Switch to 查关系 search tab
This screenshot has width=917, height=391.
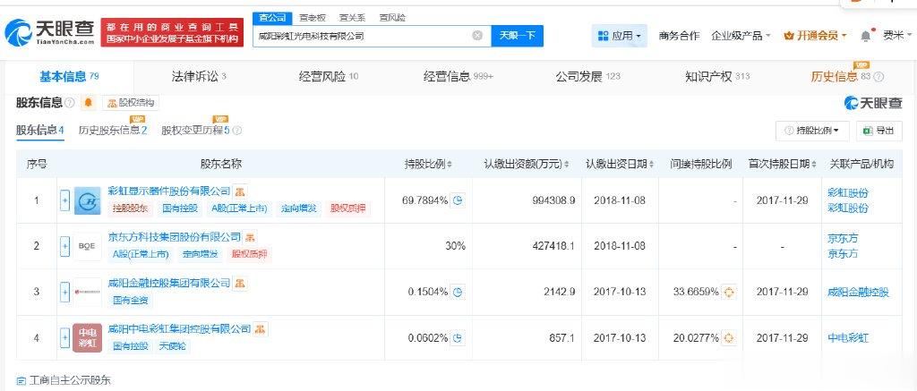tap(353, 18)
